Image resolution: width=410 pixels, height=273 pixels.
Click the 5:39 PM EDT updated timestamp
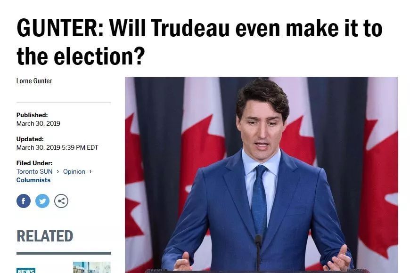[x=80, y=148]
